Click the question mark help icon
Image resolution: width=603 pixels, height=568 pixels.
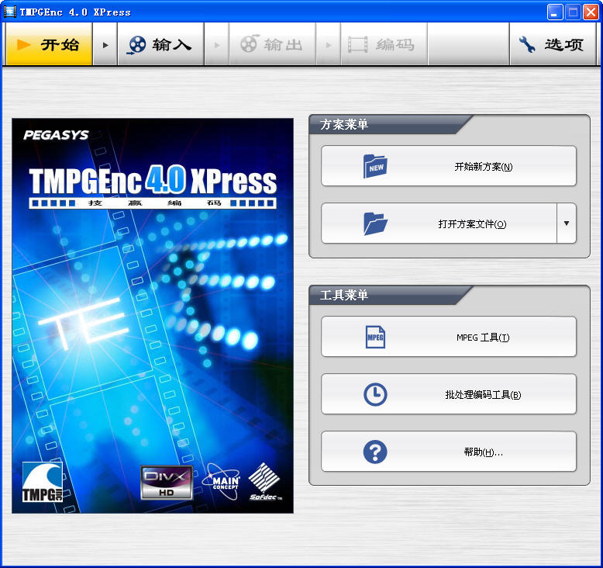pyautogui.click(x=375, y=452)
